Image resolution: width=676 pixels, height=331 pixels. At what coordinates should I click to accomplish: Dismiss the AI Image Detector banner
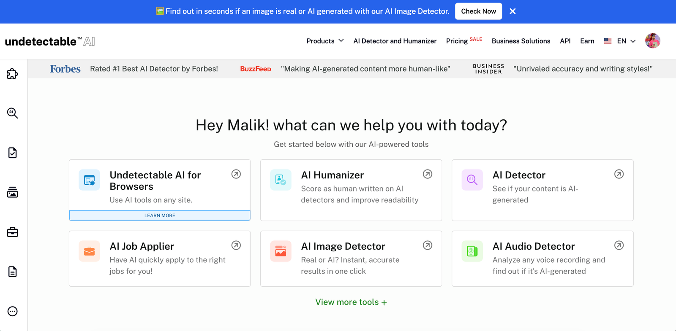pos(512,11)
